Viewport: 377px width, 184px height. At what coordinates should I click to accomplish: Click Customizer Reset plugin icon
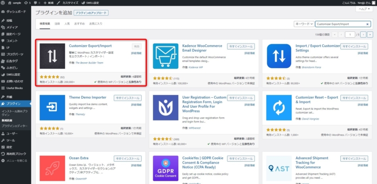click(279, 108)
